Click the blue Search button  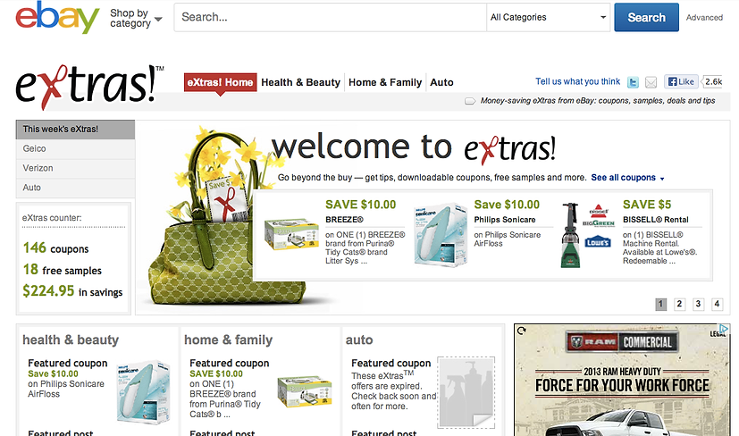pos(646,18)
